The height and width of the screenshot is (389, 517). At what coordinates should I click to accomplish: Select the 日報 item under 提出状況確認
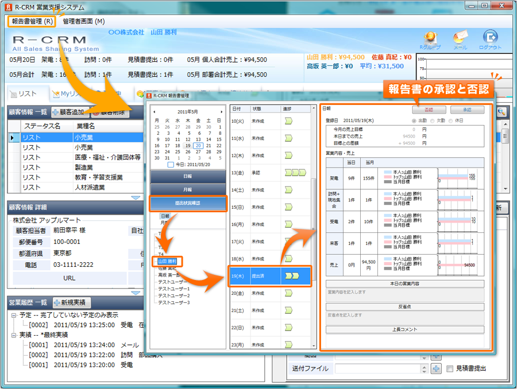point(165,216)
